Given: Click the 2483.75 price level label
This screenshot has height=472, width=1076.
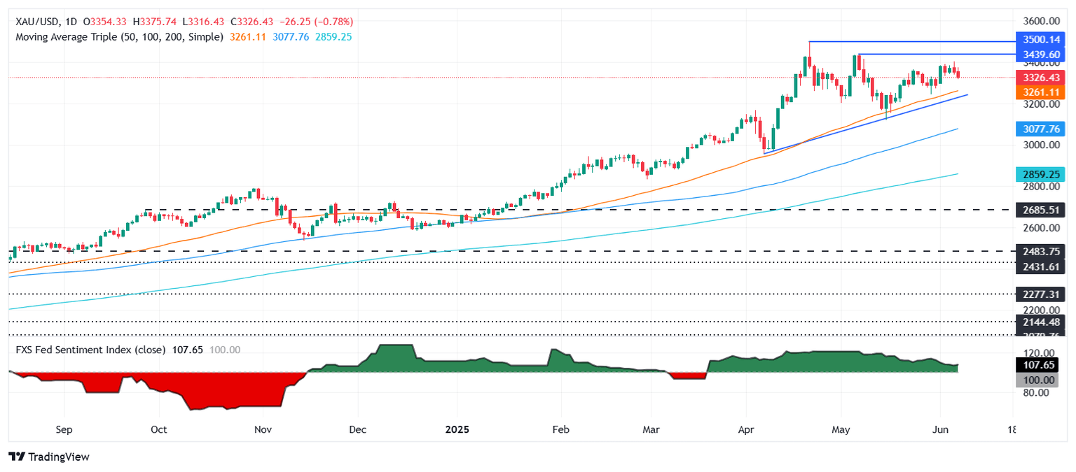Looking at the screenshot, I should coord(1040,250).
